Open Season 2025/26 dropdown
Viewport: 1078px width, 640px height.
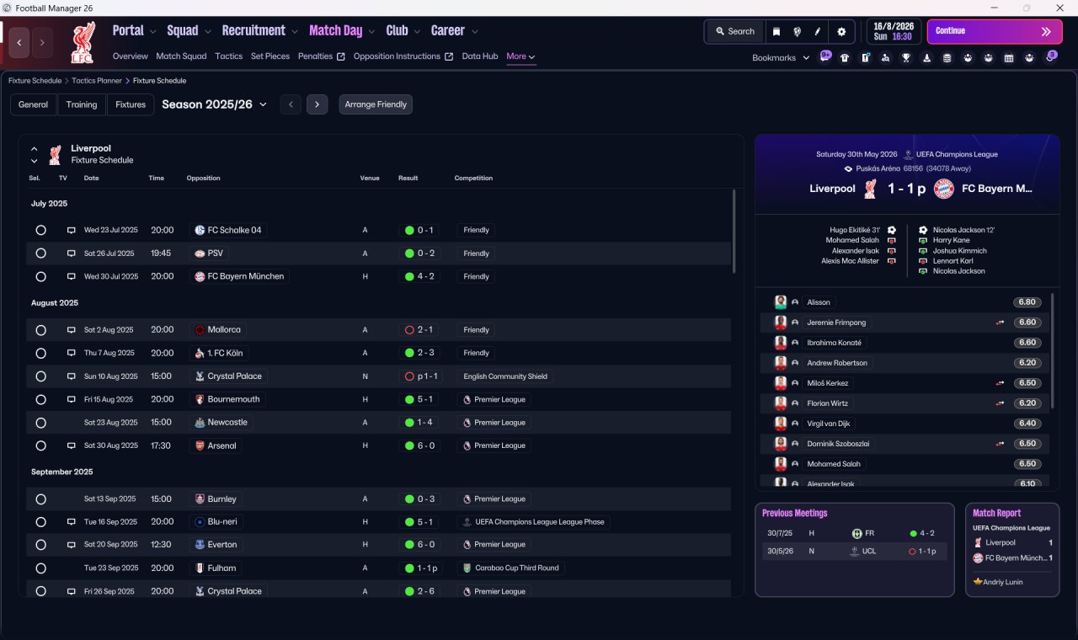pos(214,104)
